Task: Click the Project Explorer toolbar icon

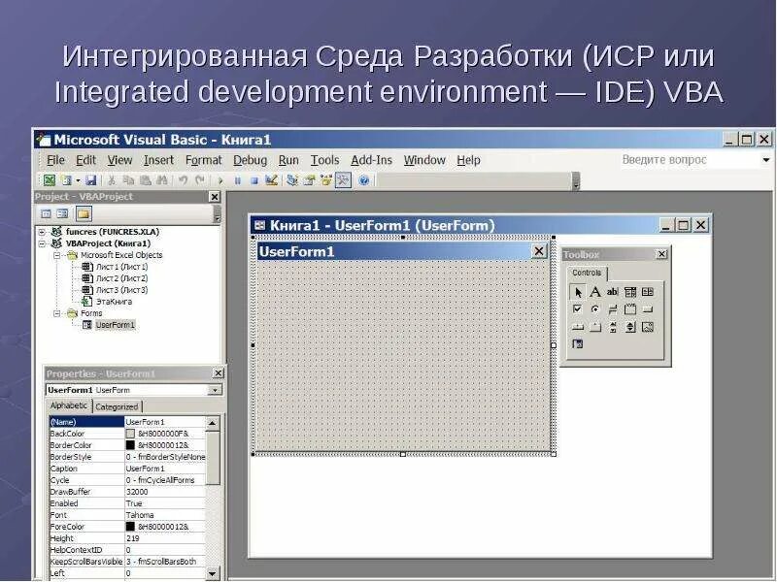Action: [x=292, y=180]
